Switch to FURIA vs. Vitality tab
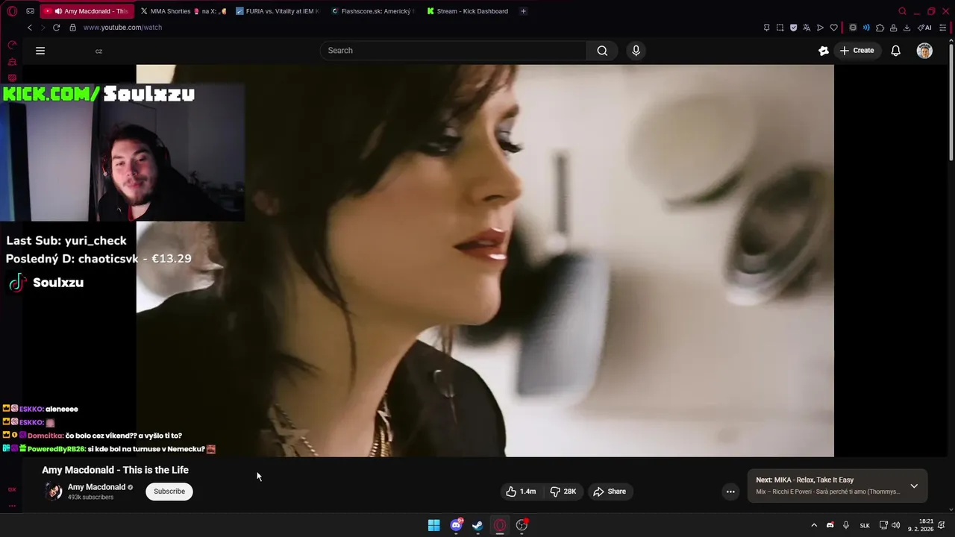 point(278,11)
